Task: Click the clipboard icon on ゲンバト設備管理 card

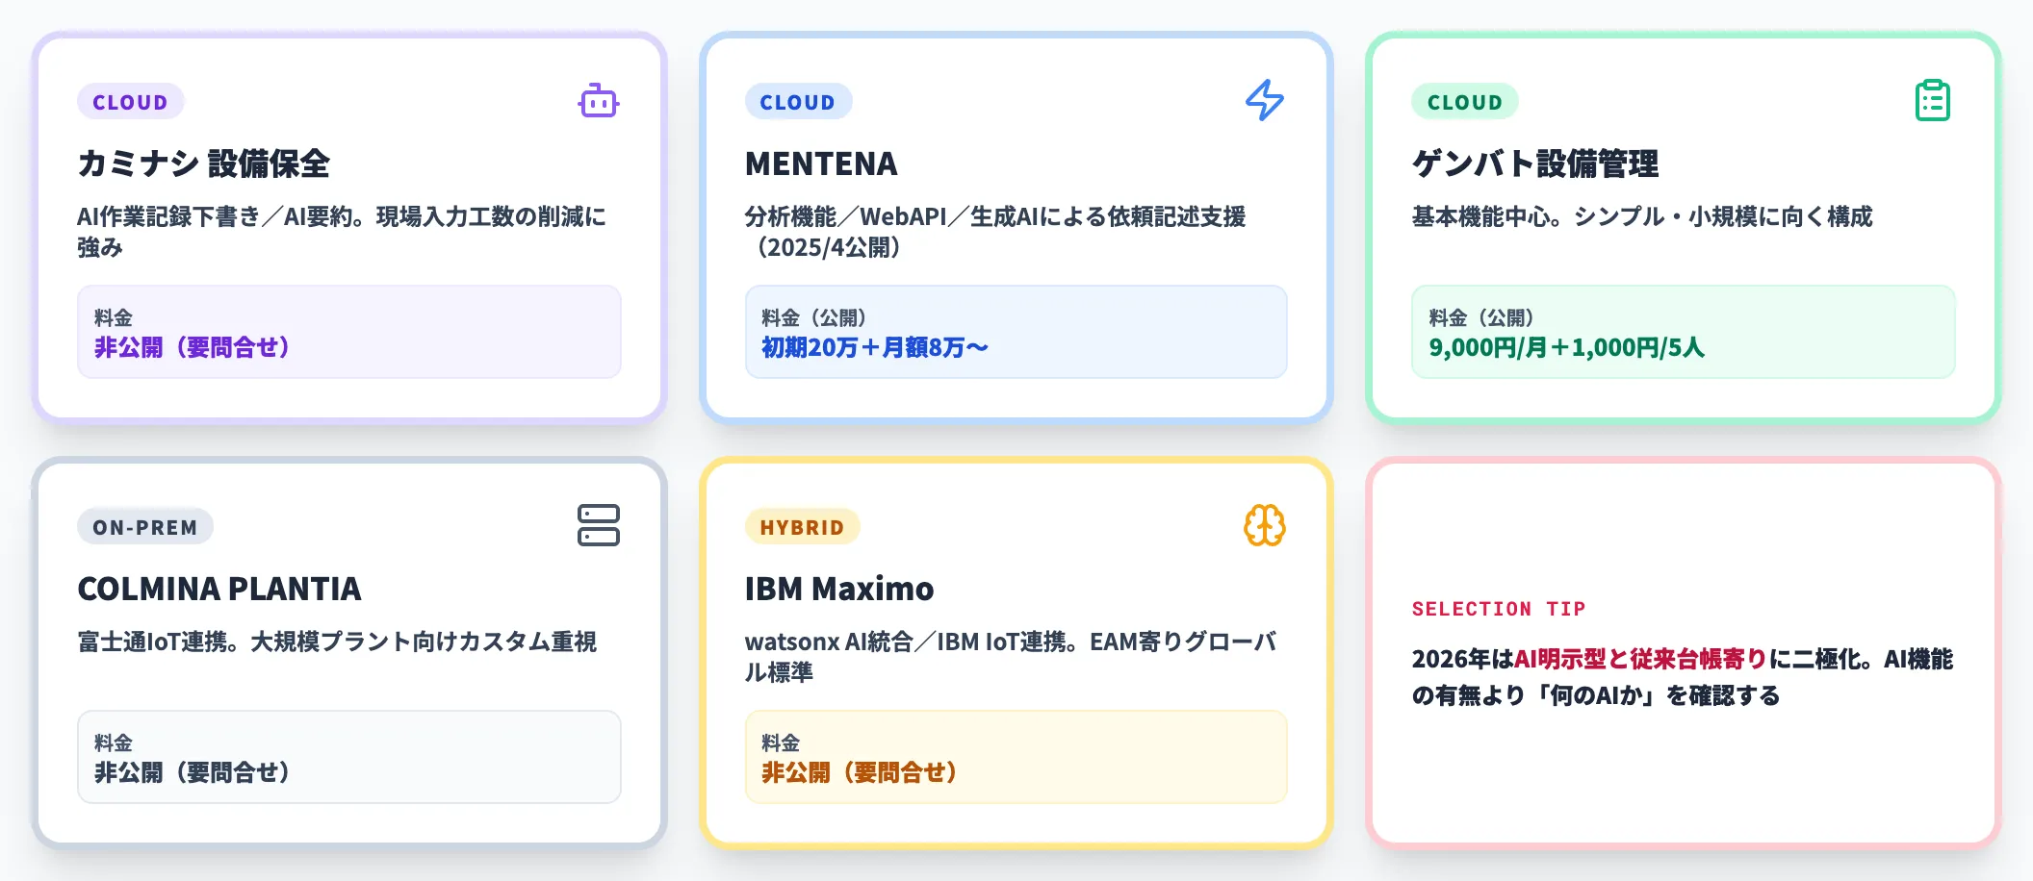Action: [1932, 101]
